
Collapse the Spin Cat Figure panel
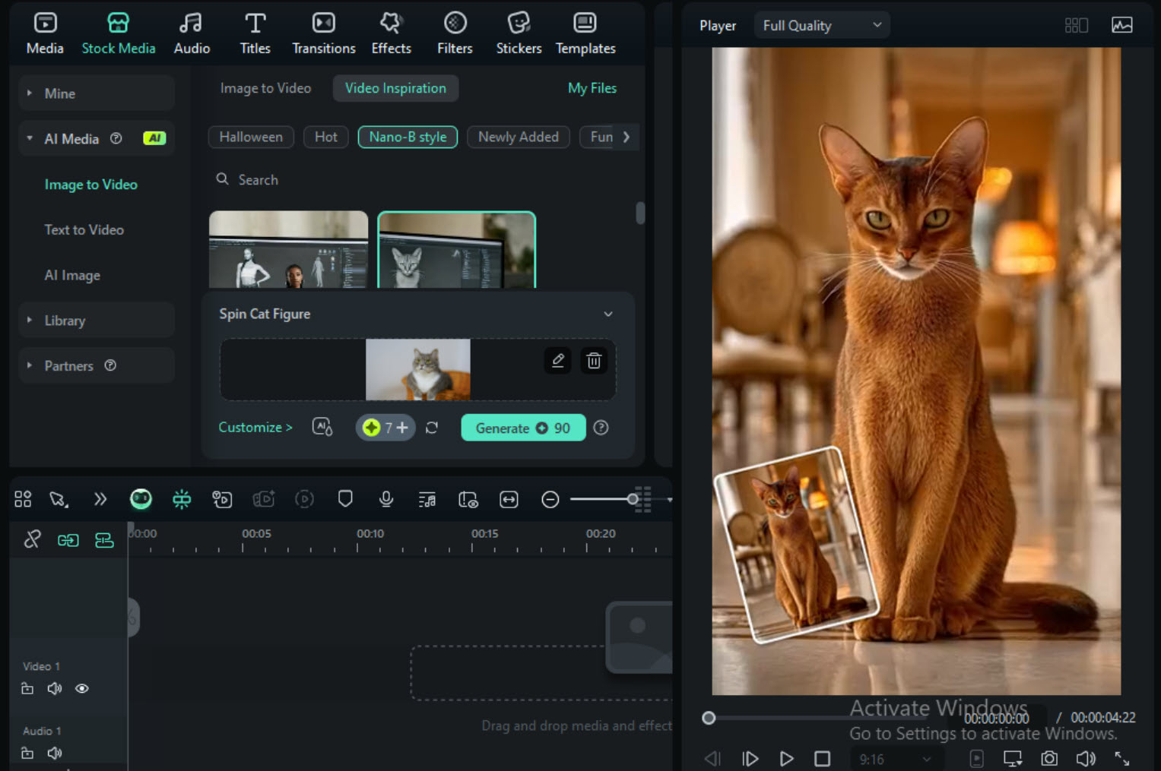click(x=608, y=314)
